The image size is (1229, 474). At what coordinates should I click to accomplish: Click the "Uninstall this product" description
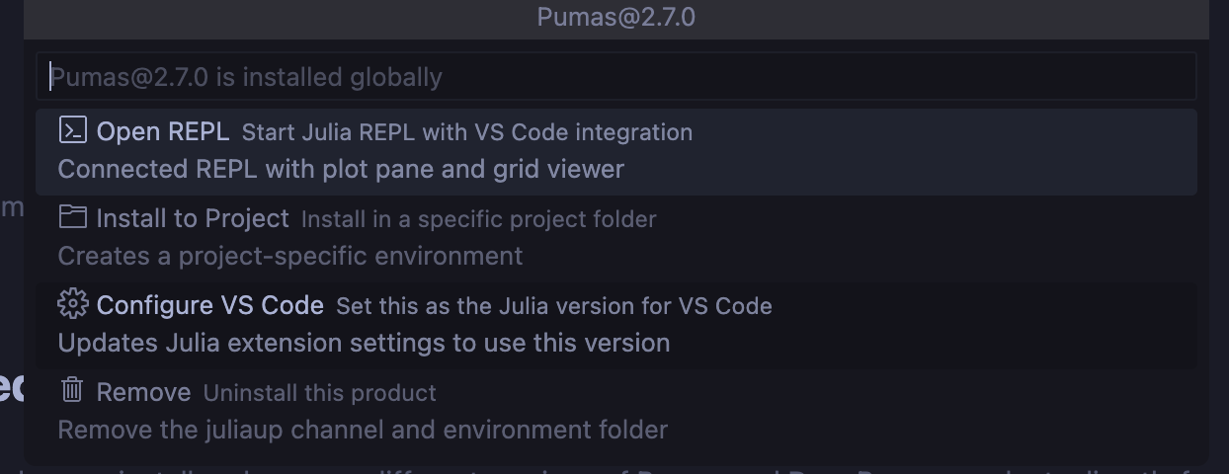(319, 393)
